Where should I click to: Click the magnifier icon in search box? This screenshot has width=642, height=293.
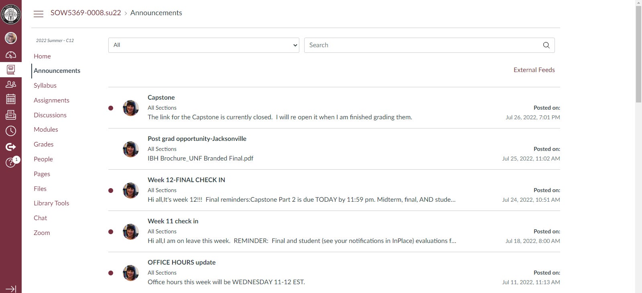(x=546, y=45)
